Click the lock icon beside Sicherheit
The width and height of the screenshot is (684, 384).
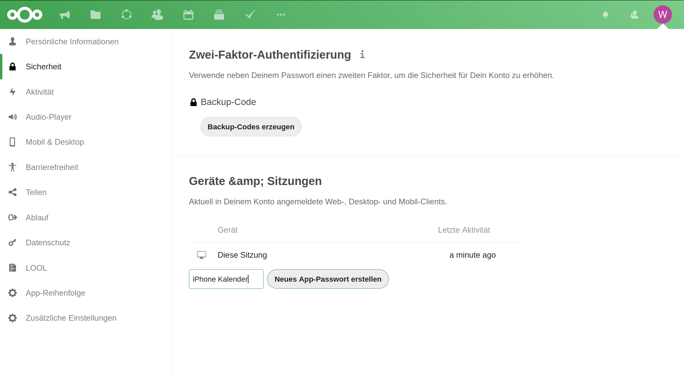point(13,67)
